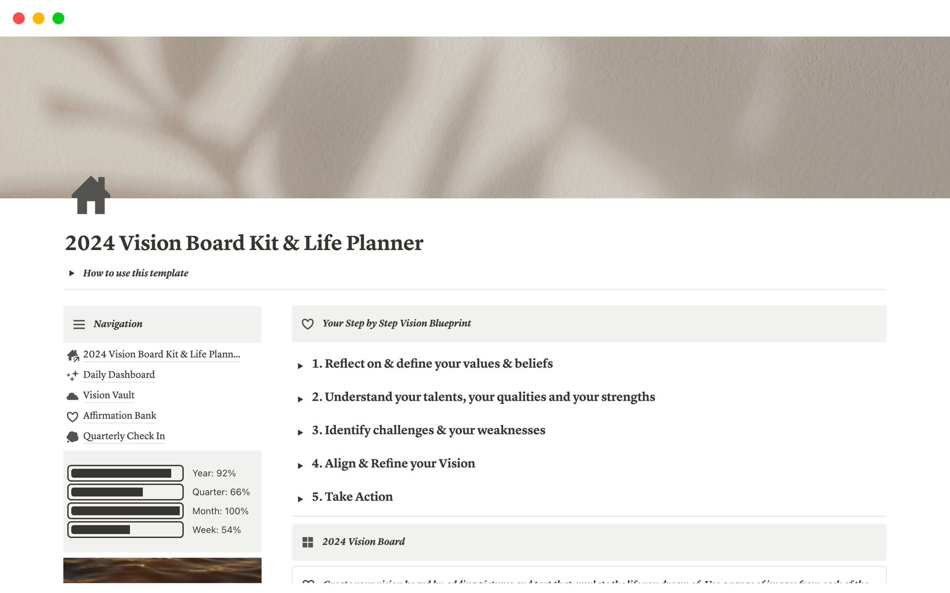Click the blob icon next to Quarterly Check In
The width and height of the screenshot is (950, 593).
[x=72, y=436]
